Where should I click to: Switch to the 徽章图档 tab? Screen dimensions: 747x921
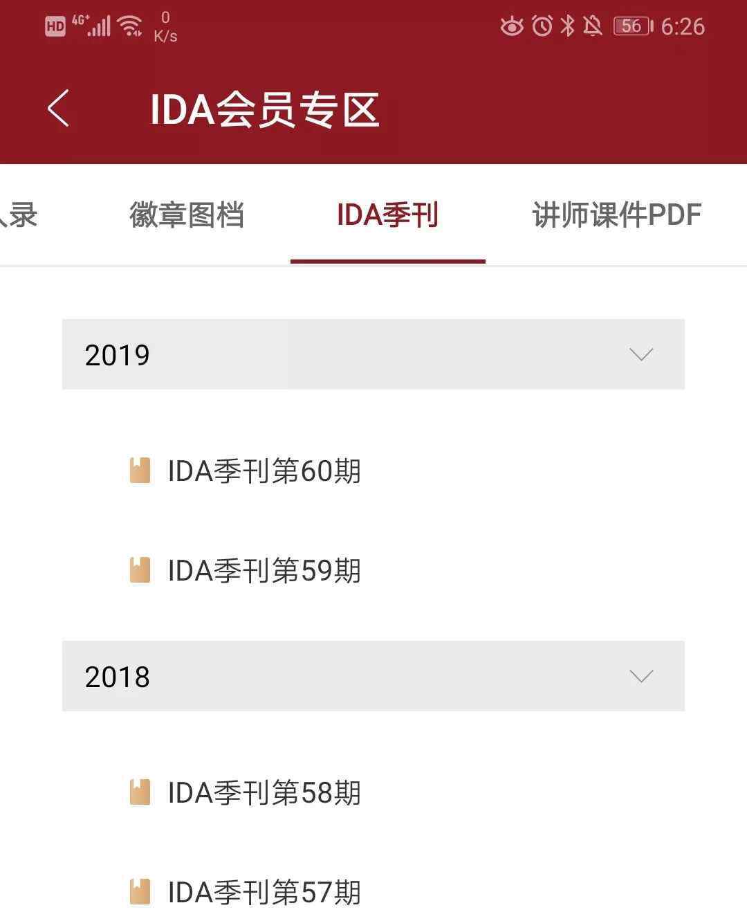[187, 215]
